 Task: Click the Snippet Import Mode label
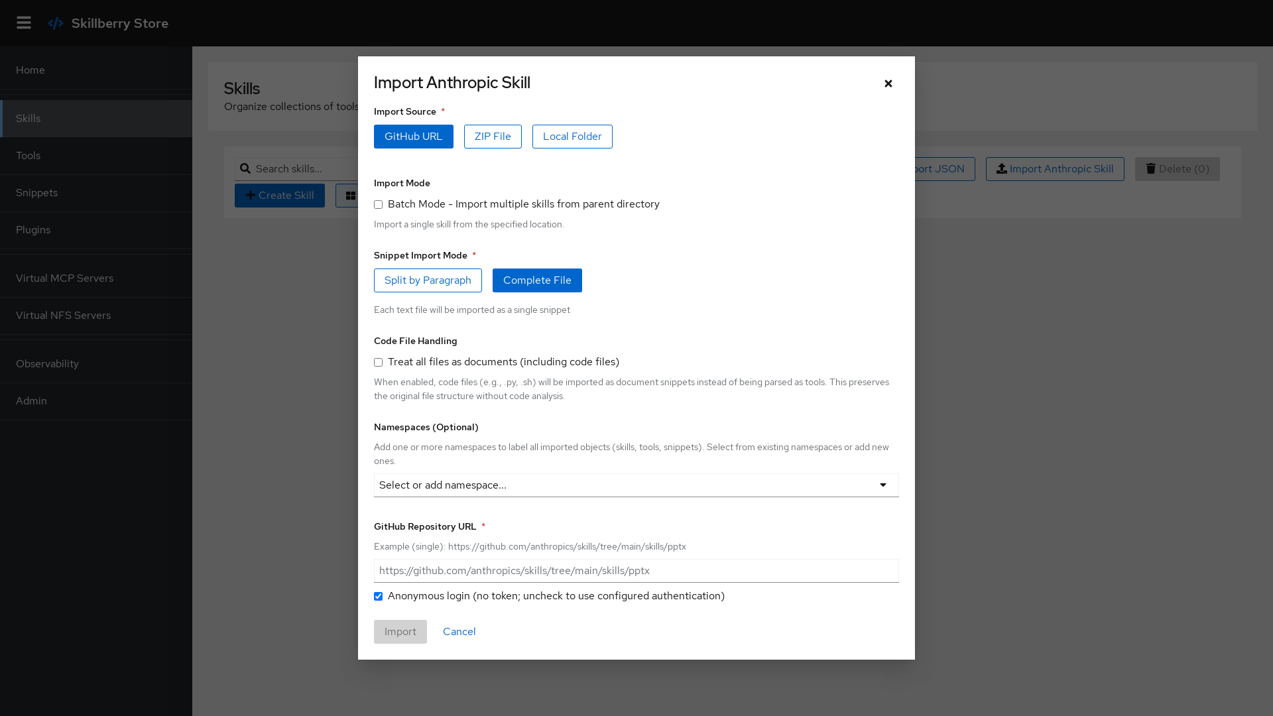tap(420, 256)
